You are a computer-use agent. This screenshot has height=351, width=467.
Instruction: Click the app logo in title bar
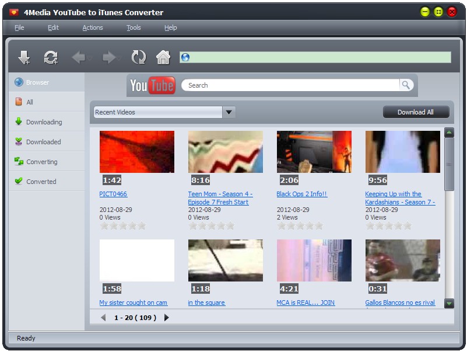pyautogui.click(x=13, y=12)
